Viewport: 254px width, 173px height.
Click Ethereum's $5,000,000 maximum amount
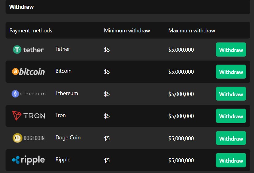[x=181, y=94]
